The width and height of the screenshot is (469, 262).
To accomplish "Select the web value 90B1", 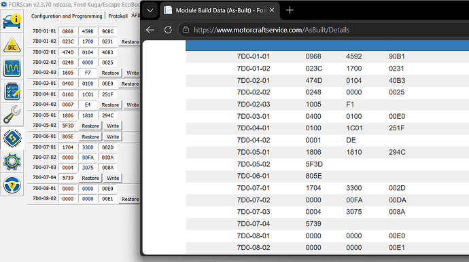I will point(397,56).
